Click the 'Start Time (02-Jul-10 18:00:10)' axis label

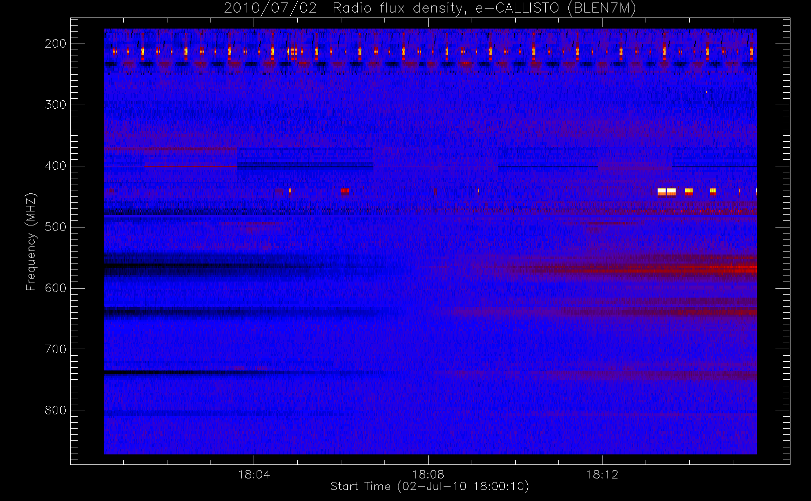pyautogui.click(x=430, y=486)
